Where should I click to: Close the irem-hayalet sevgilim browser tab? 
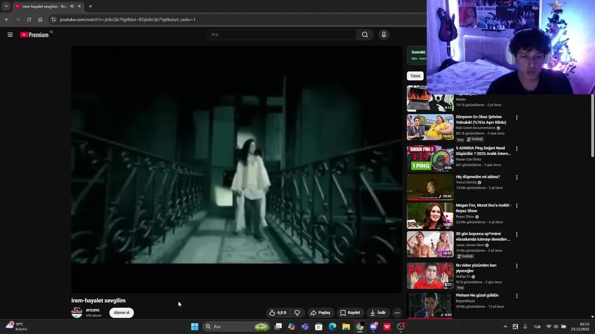point(79,6)
